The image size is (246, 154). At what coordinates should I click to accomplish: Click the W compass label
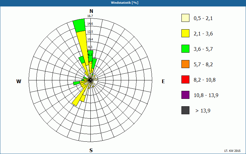click(x=19, y=81)
